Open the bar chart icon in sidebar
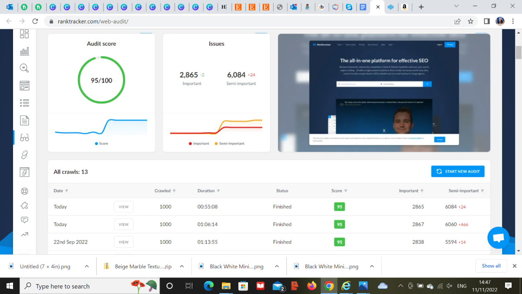This screenshot has width=522, height=294. tap(24, 51)
